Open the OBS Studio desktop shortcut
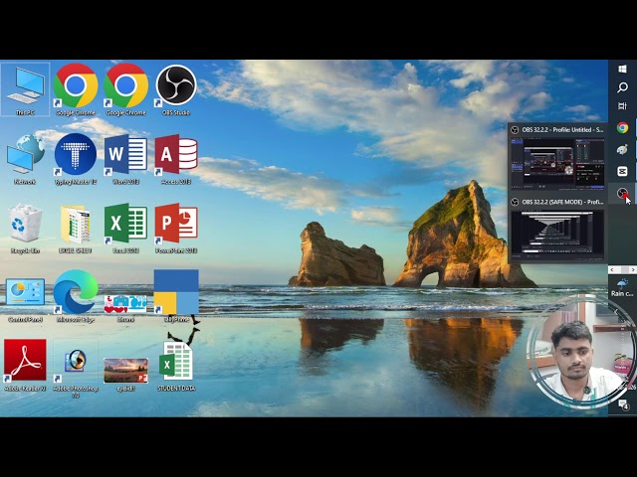The height and width of the screenshot is (477, 637). pos(176,89)
